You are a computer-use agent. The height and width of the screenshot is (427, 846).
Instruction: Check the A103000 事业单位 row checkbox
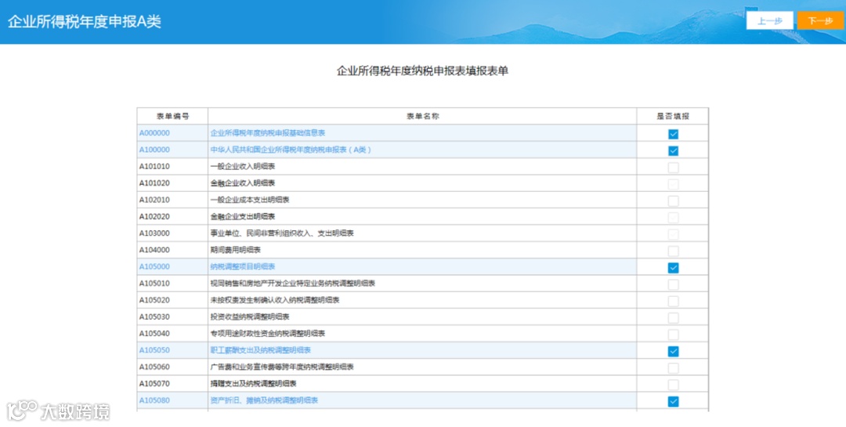(x=674, y=234)
